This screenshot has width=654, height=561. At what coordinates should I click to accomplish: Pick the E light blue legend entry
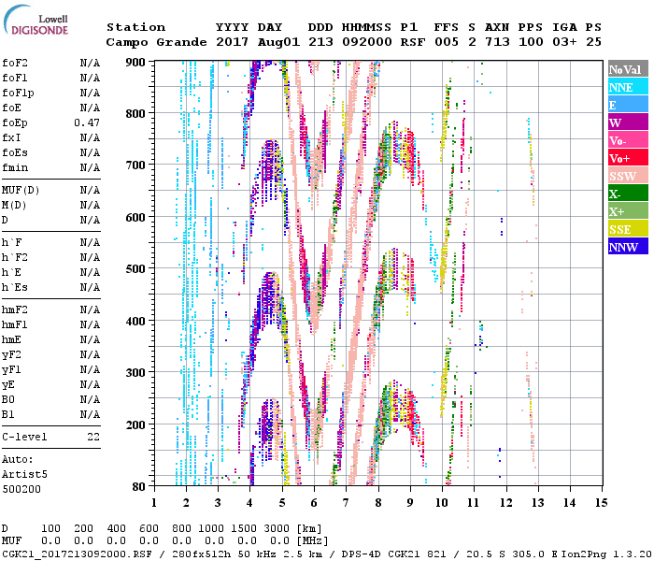(627, 105)
